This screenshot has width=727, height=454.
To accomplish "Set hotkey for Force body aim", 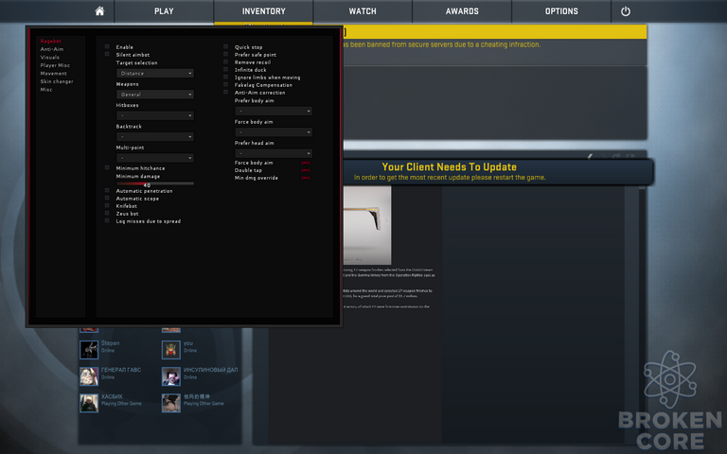I will point(306,163).
